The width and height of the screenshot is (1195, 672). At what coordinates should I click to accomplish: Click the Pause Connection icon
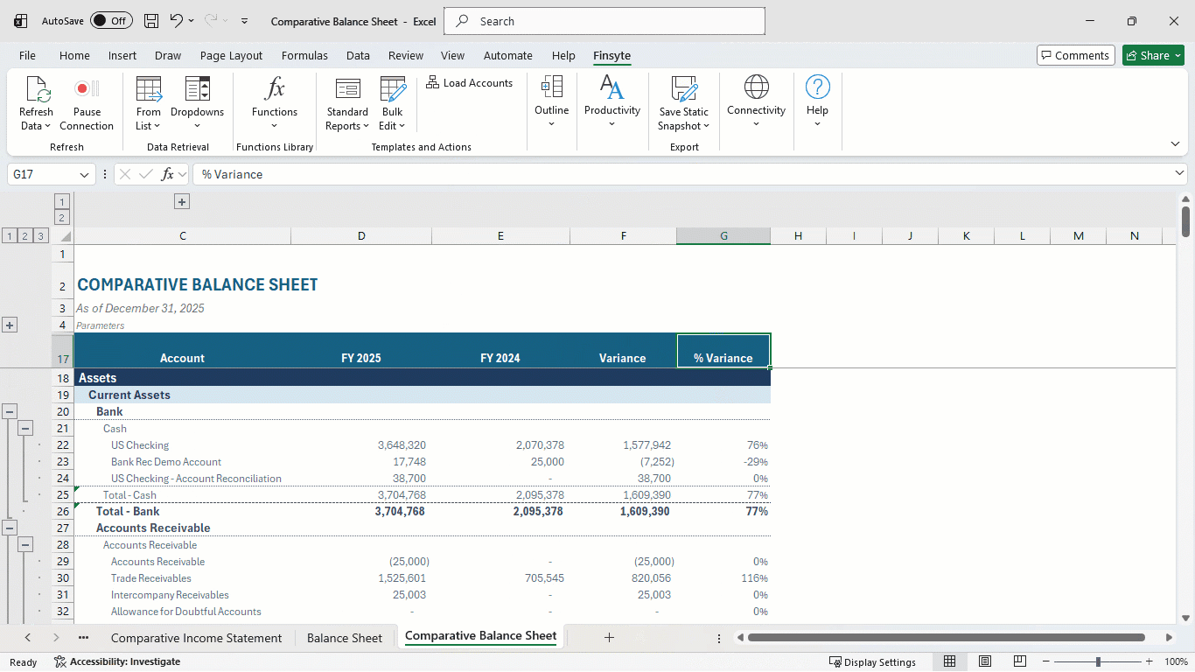pyautogui.click(x=87, y=88)
